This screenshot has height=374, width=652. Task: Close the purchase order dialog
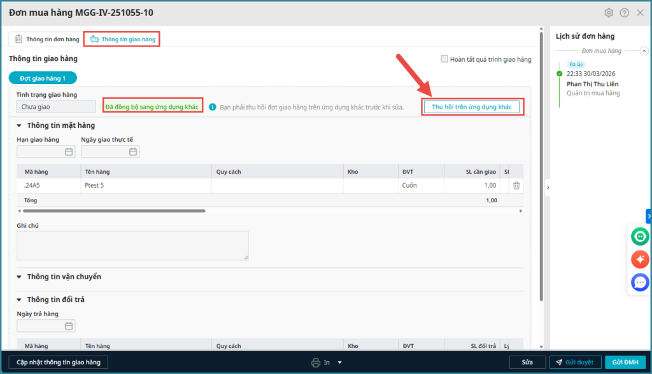pyautogui.click(x=641, y=13)
